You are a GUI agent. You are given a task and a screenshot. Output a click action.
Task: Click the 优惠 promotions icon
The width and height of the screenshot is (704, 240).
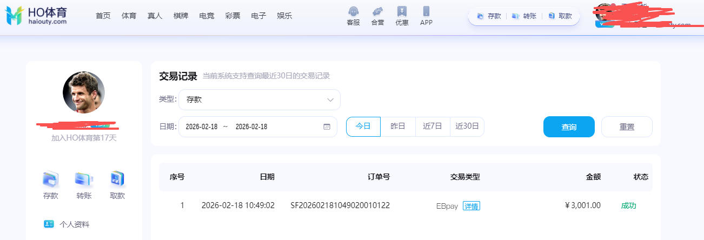(x=402, y=12)
